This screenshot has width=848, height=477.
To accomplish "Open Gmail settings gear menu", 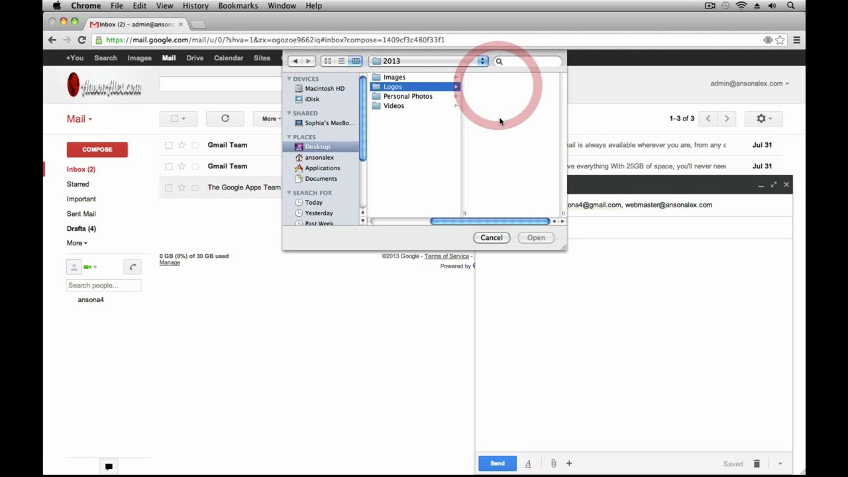I will click(764, 119).
